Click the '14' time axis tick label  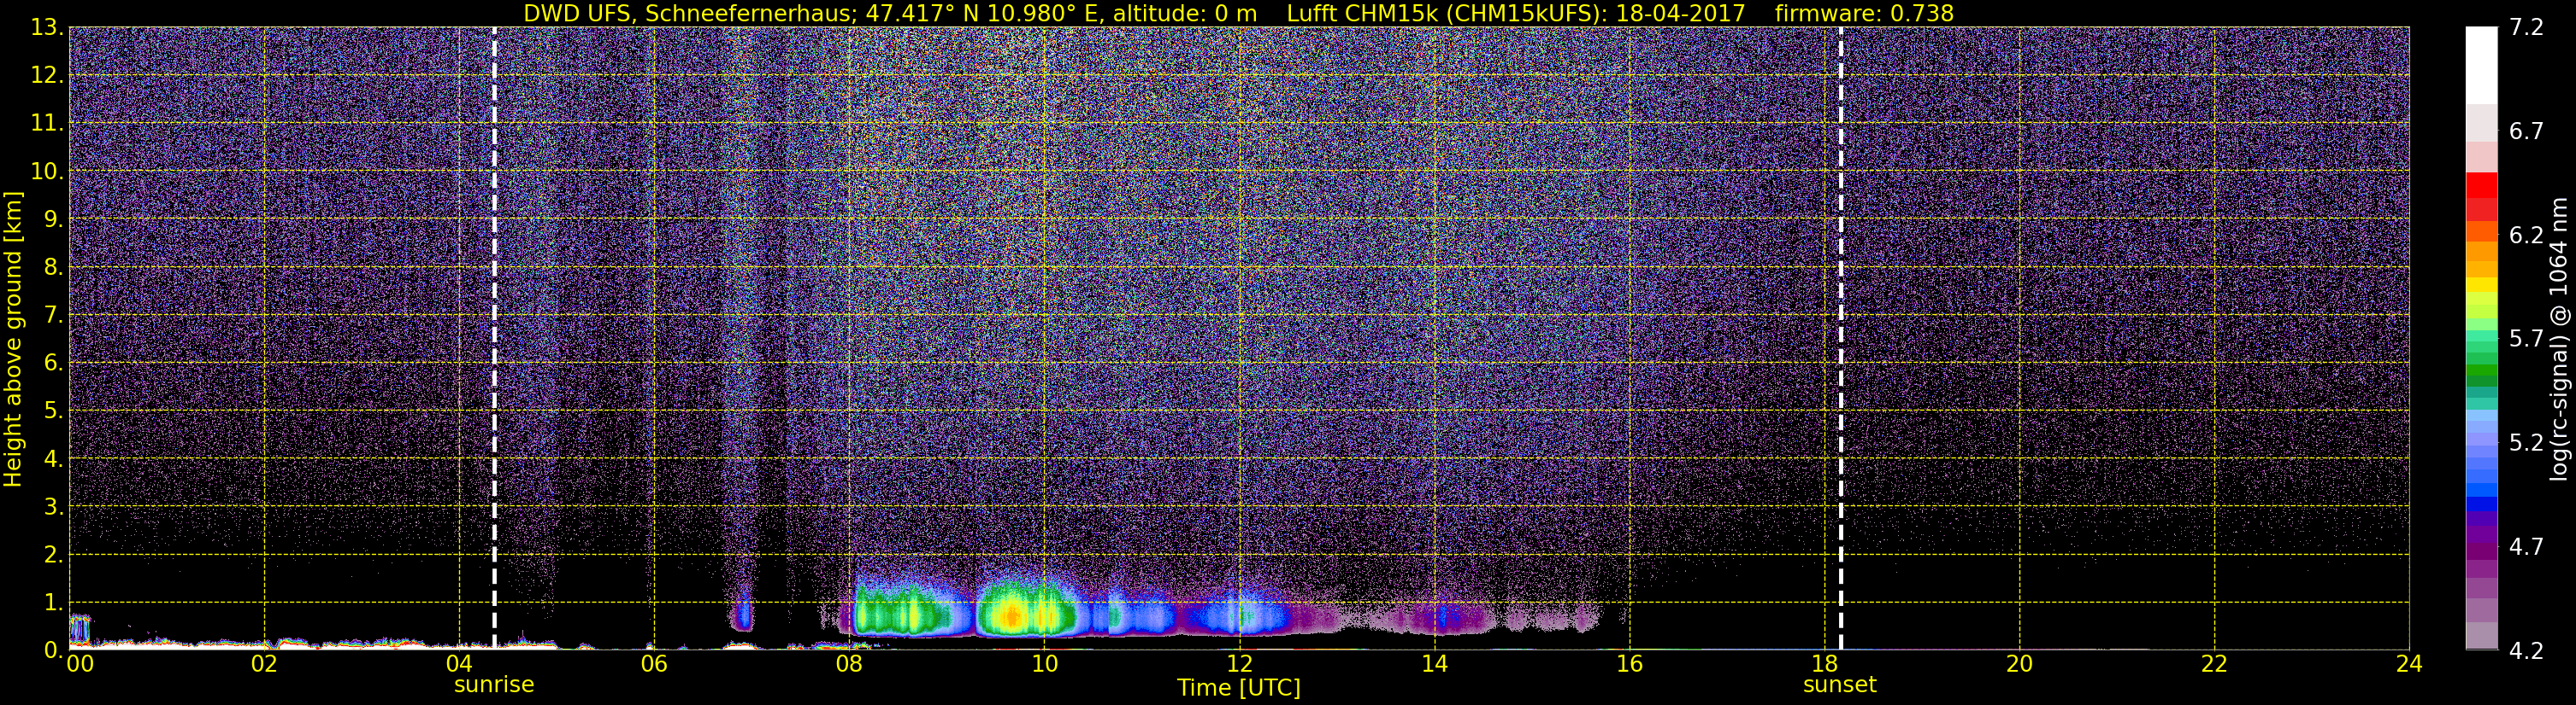point(1434,664)
